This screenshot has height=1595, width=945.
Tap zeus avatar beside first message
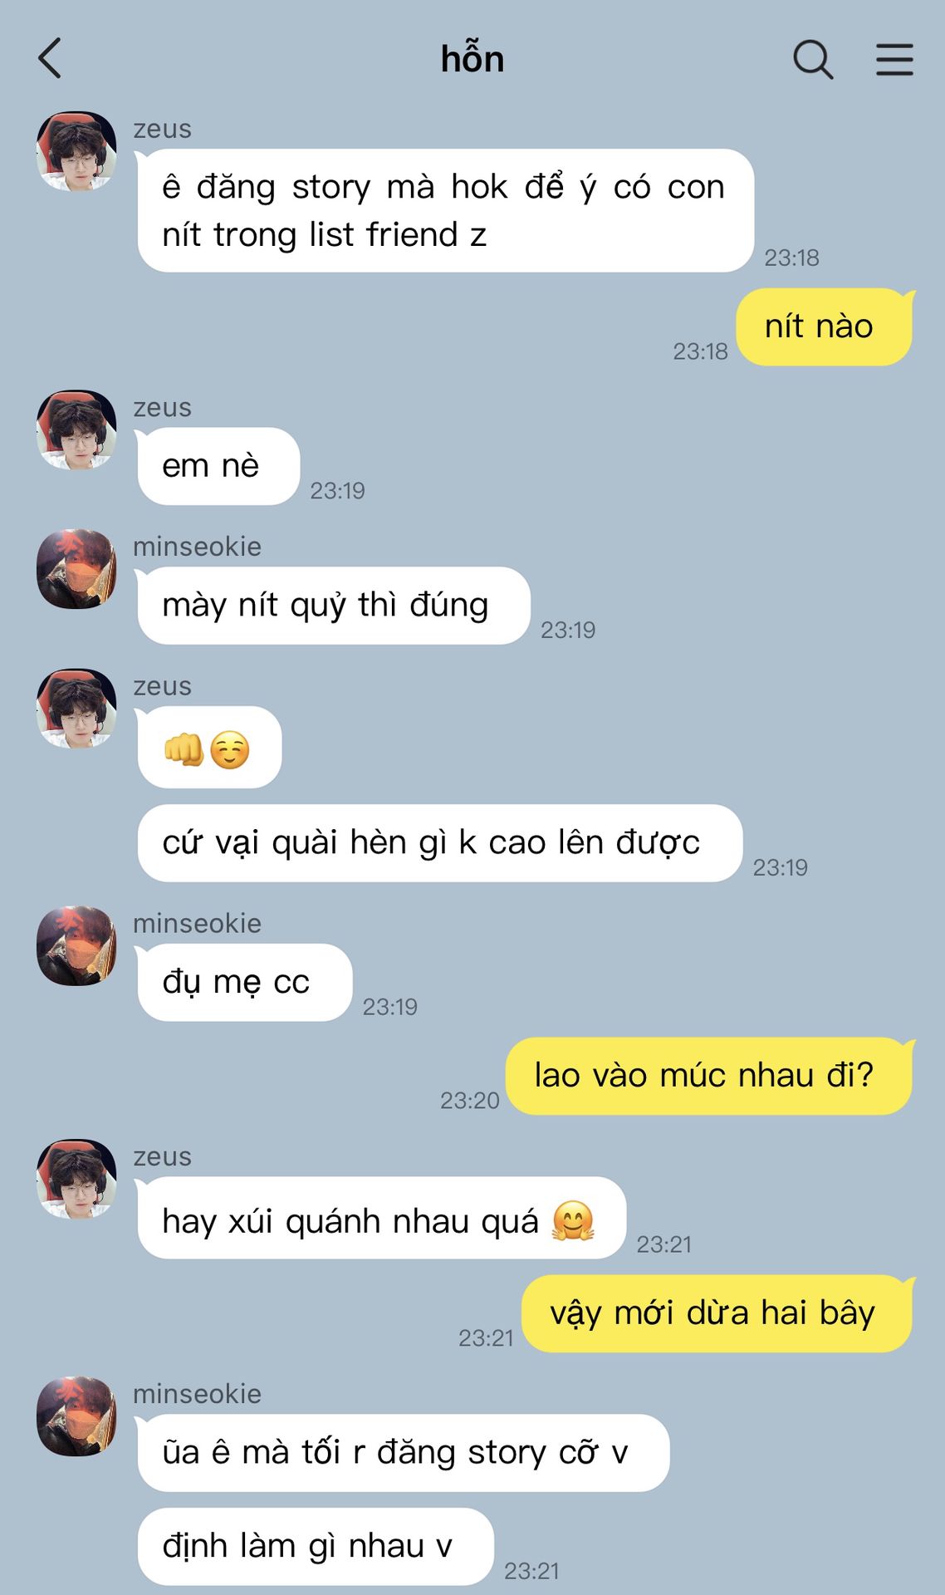click(x=76, y=152)
